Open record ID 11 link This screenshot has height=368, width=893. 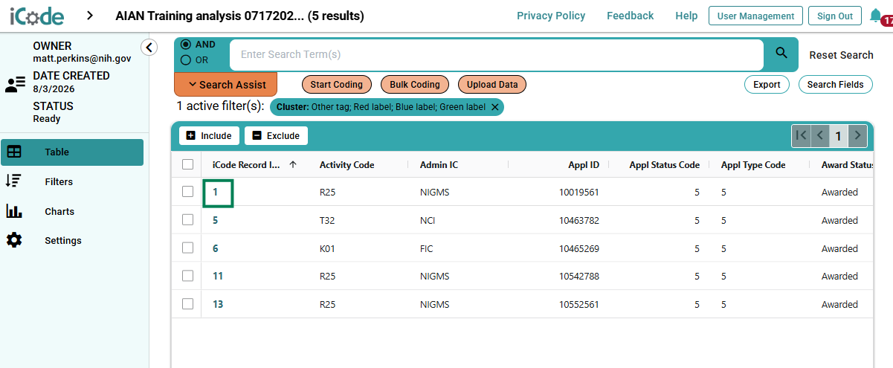[x=218, y=276]
